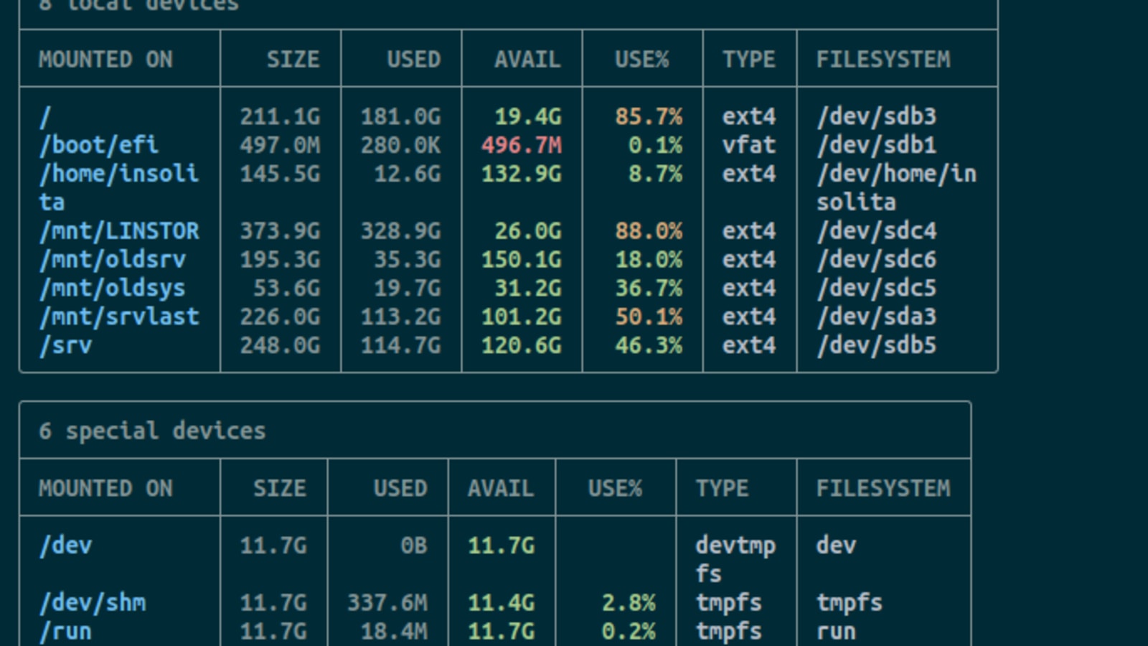
Task: Click the FILESYSTEM header in local devices table
Action: [883, 59]
